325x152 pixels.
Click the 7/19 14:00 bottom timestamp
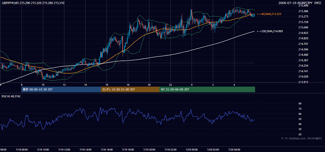click(x=85, y=149)
